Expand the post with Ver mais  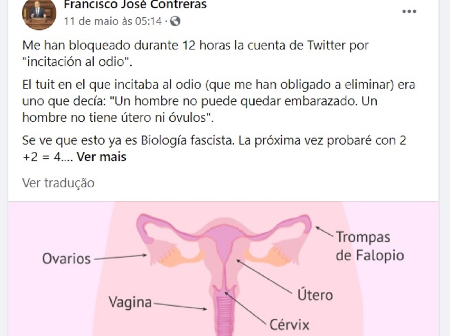tap(101, 157)
